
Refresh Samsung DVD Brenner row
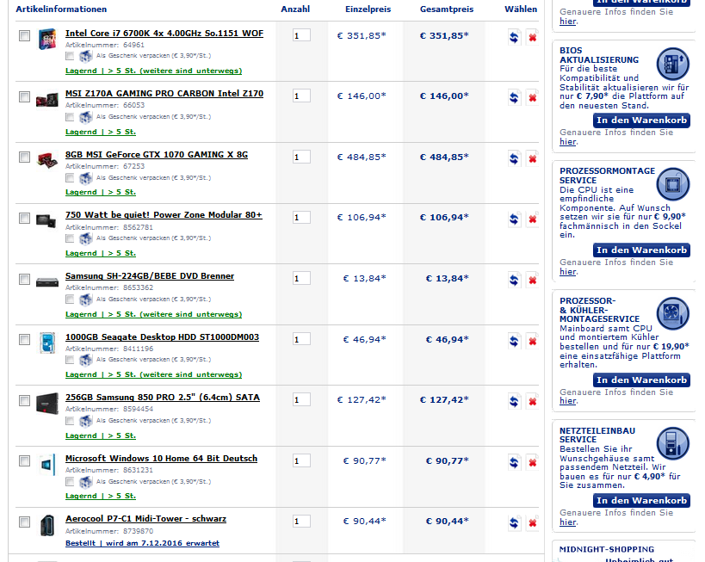[x=514, y=280]
